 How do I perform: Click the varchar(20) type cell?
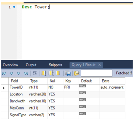(37, 94)
